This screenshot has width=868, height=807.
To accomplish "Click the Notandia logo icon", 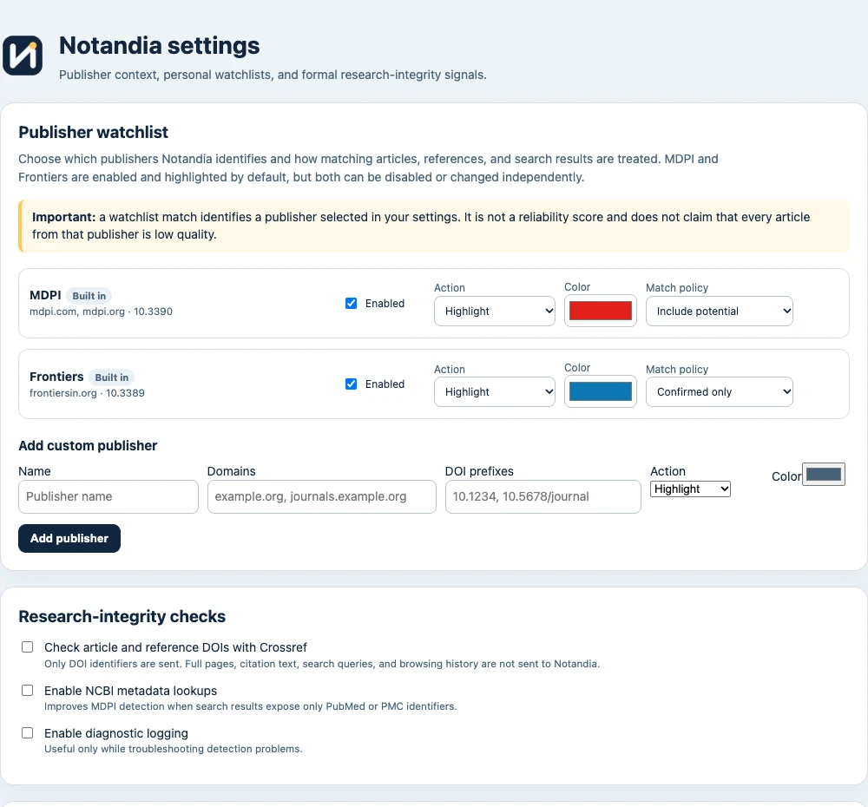I will pyautogui.click(x=23, y=56).
